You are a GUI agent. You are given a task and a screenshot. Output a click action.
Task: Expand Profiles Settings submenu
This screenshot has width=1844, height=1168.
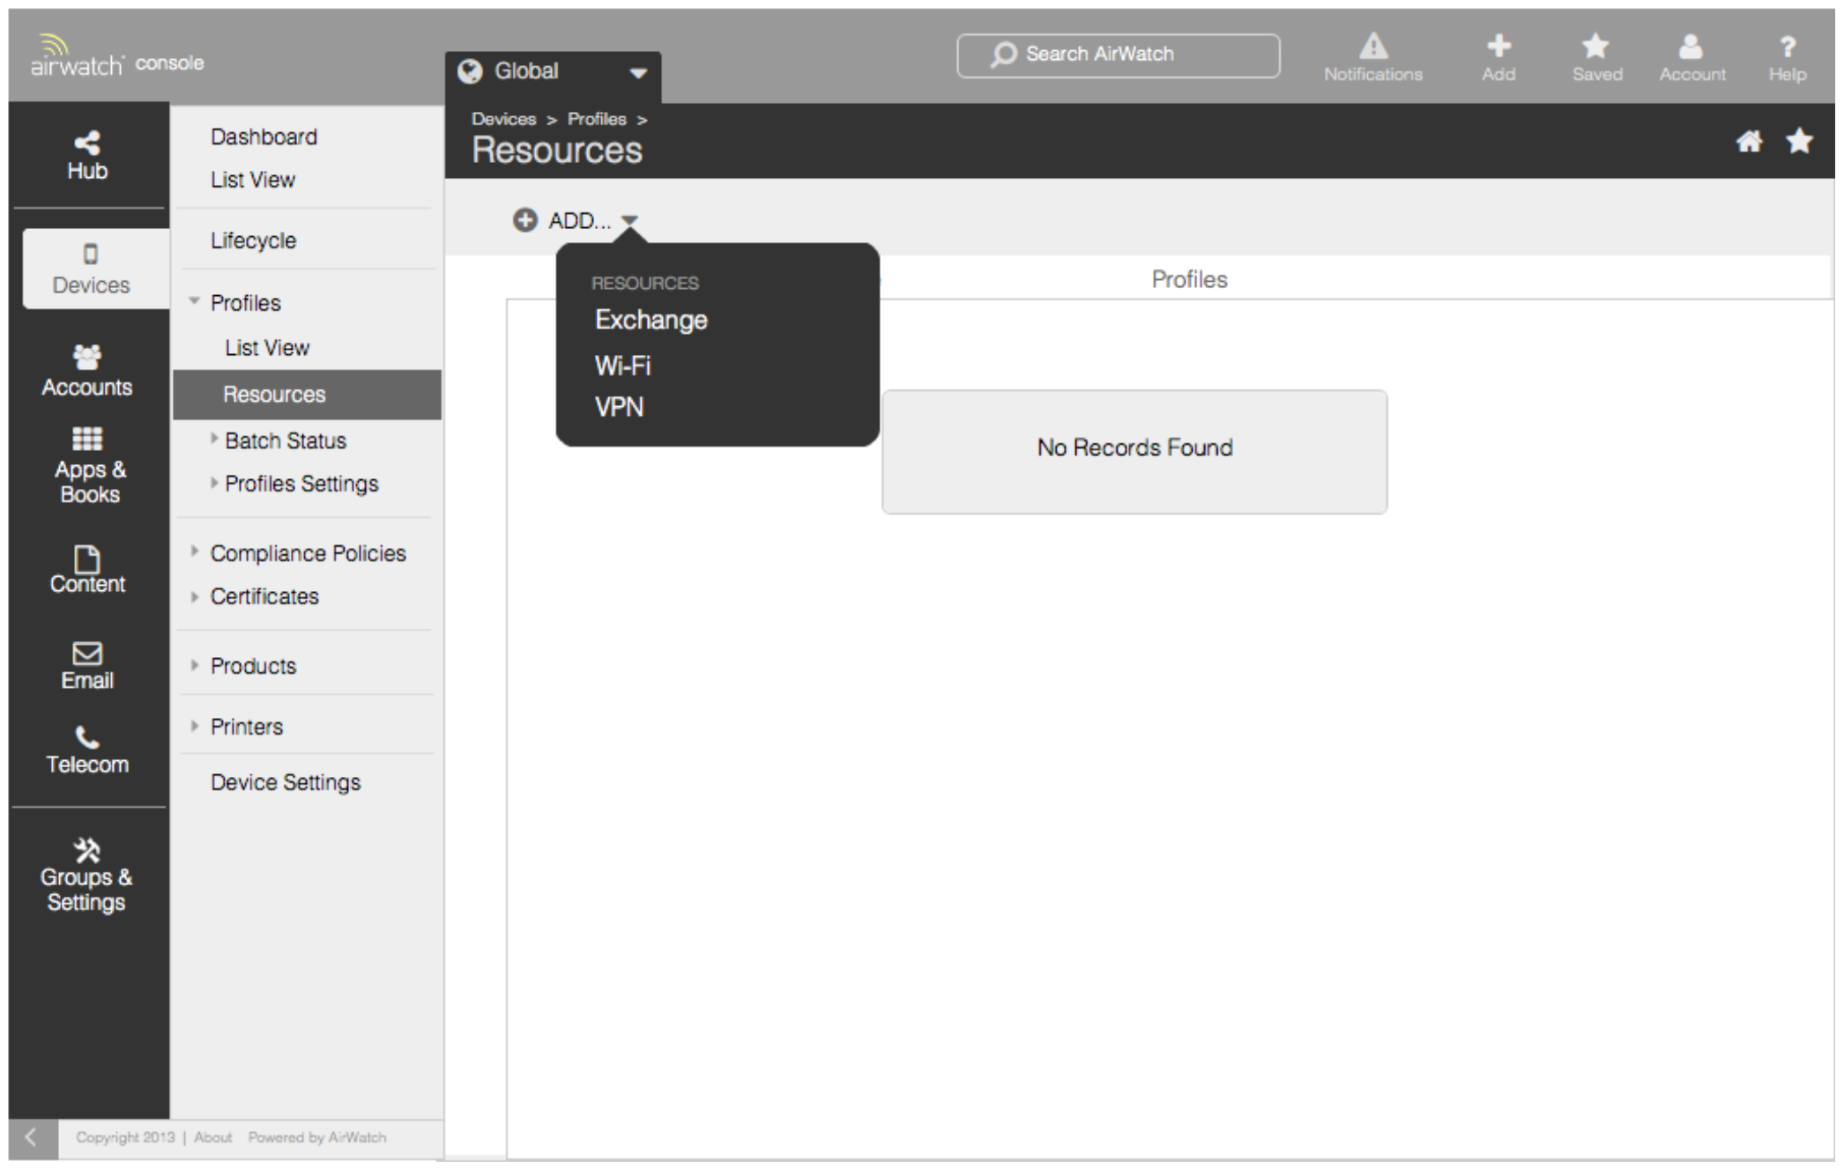(213, 482)
